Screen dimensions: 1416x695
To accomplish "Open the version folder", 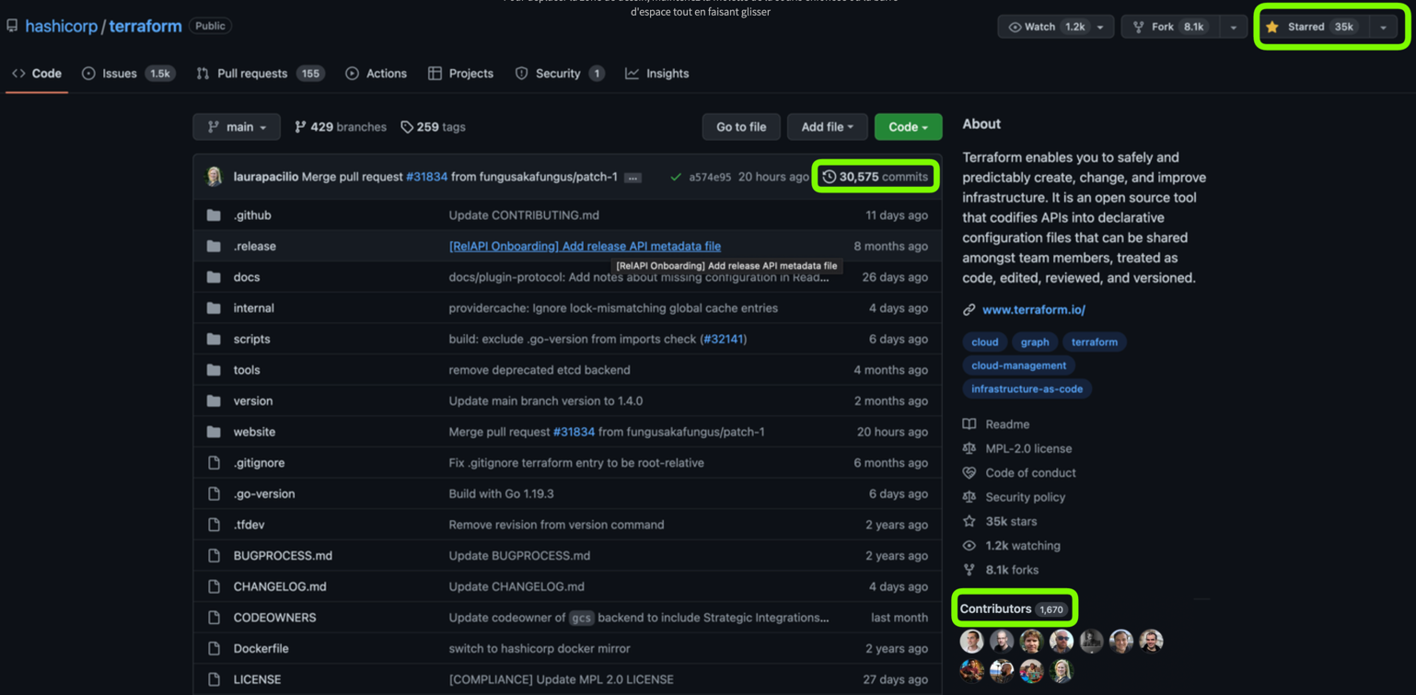I will pyautogui.click(x=253, y=401).
